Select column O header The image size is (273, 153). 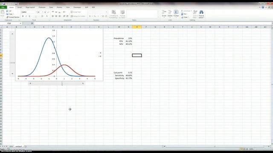[x=137, y=27]
